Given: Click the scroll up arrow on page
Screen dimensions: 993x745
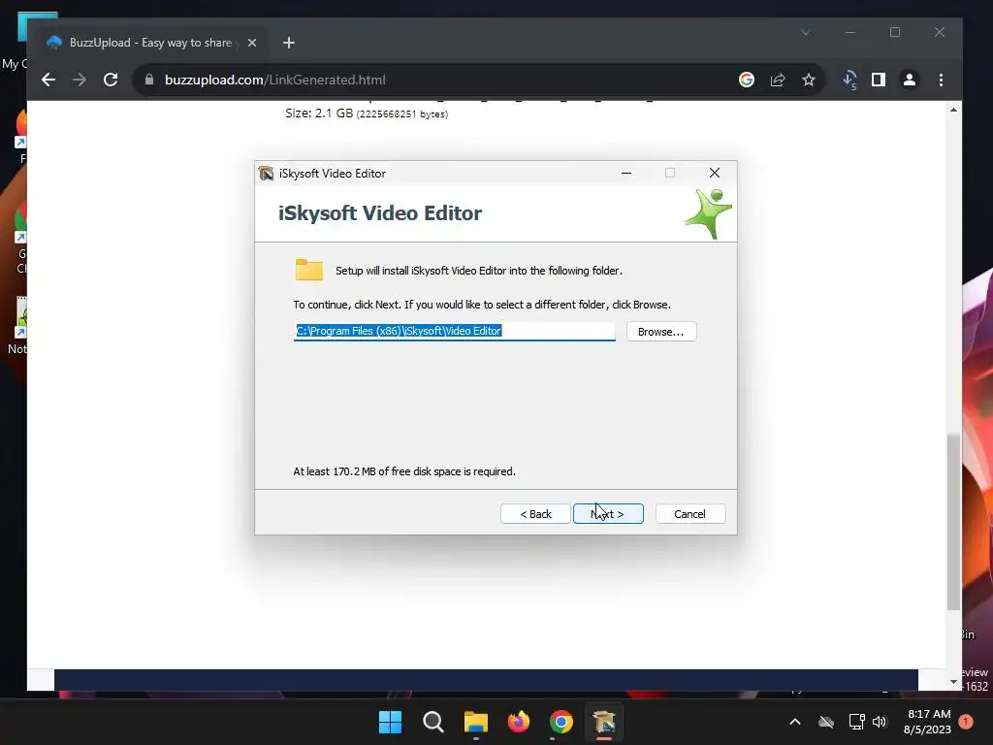Looking at the screenshot, I should point(954,111).
